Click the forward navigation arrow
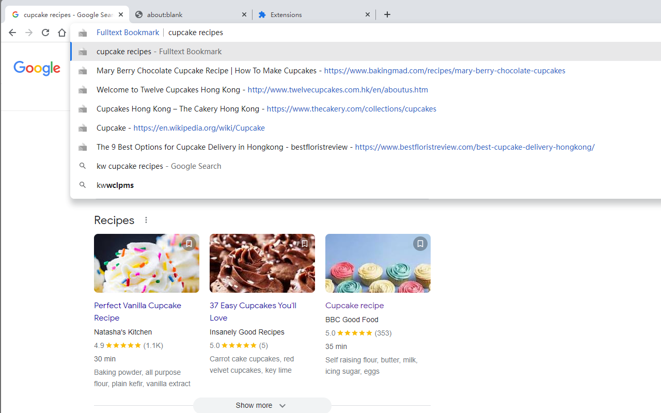 pos(29,33)
